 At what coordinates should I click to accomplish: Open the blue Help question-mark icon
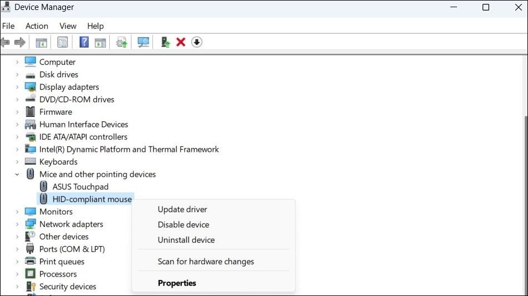click(x=84, y=42)
